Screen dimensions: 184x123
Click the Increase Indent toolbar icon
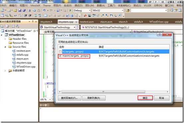(30, 15)
